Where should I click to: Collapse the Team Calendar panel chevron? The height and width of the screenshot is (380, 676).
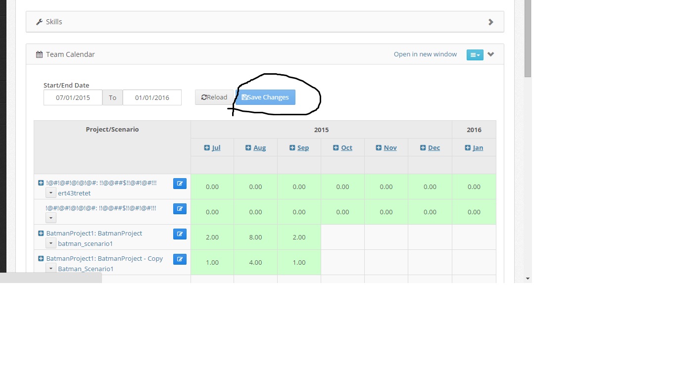(x=490, y=54)
